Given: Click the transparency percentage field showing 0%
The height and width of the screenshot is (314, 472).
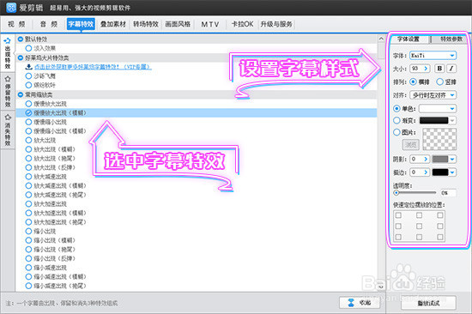Looking at the screenshot, I should point(448,193).
